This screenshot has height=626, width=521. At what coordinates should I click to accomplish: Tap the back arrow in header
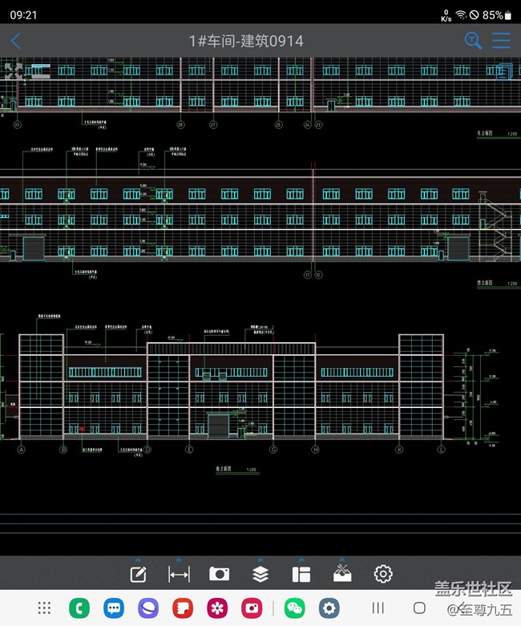[x=16, y=41]
